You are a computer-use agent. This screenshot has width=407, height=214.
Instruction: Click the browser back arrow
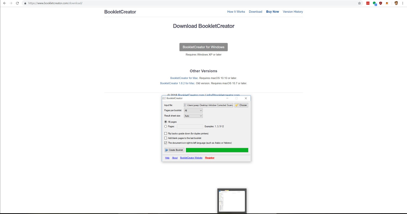[4, 3]
